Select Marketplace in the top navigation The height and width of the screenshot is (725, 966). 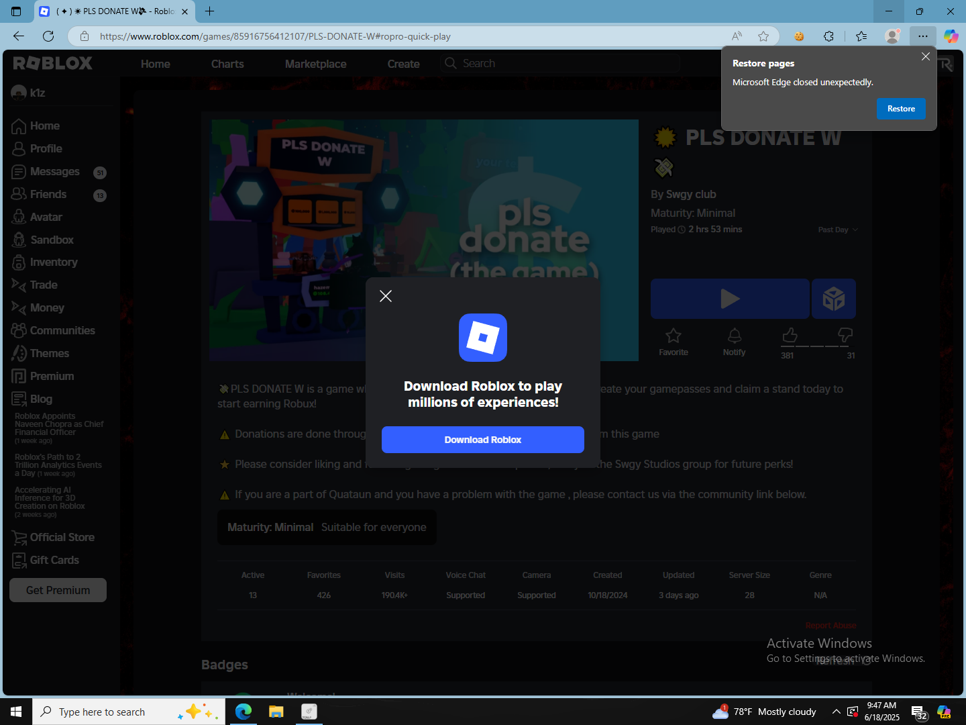316,64
